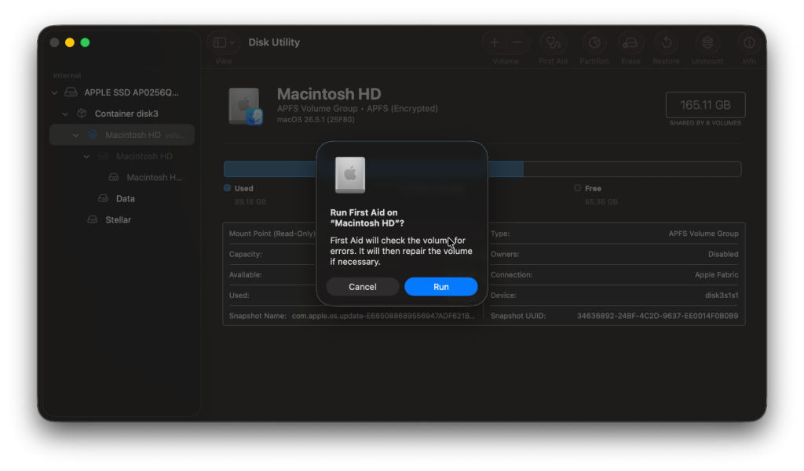Viewport: 804px width, 471px height.
Task: Click the remove Volume minus icon
Action: (517, 42)
